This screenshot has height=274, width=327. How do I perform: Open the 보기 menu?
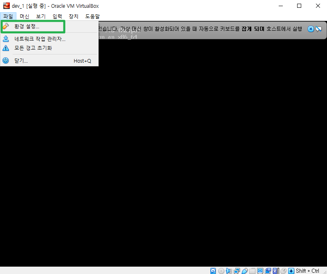pyautogui.click(x=41, y=16)
